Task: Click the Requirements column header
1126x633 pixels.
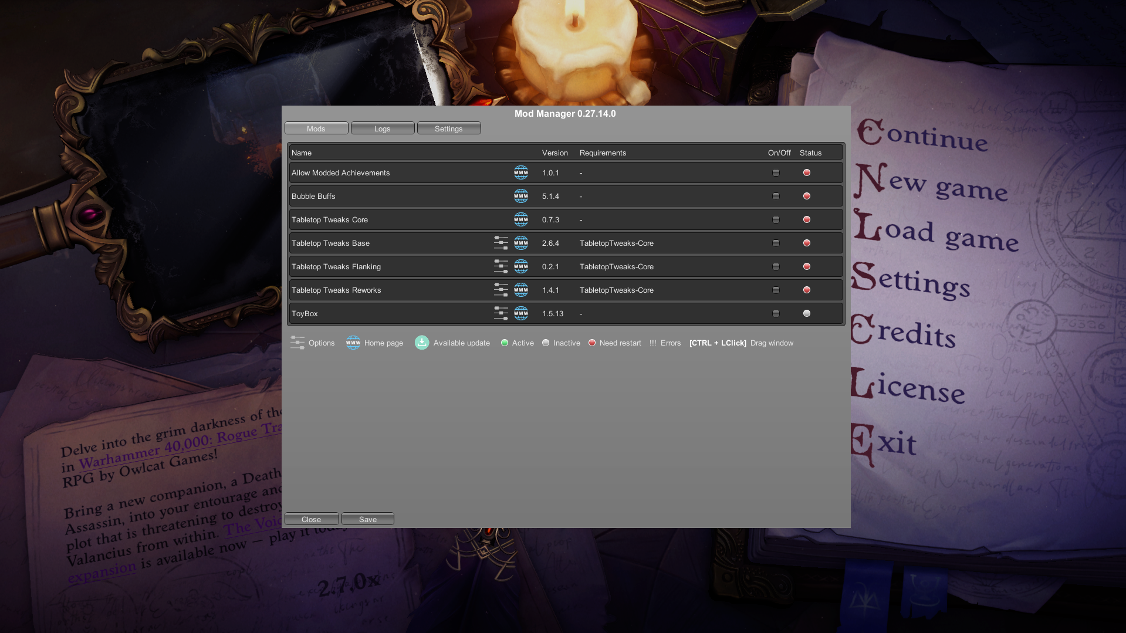Action: point(603,153)
